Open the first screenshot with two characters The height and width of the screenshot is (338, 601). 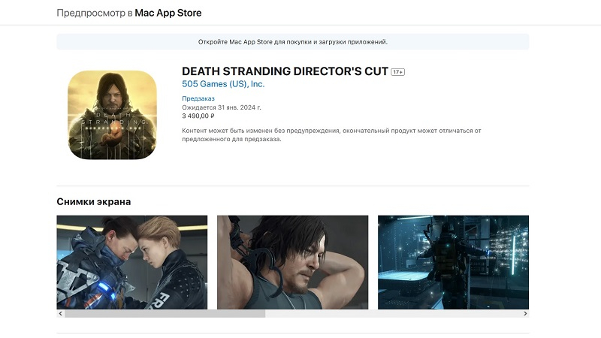pos(132,262)
